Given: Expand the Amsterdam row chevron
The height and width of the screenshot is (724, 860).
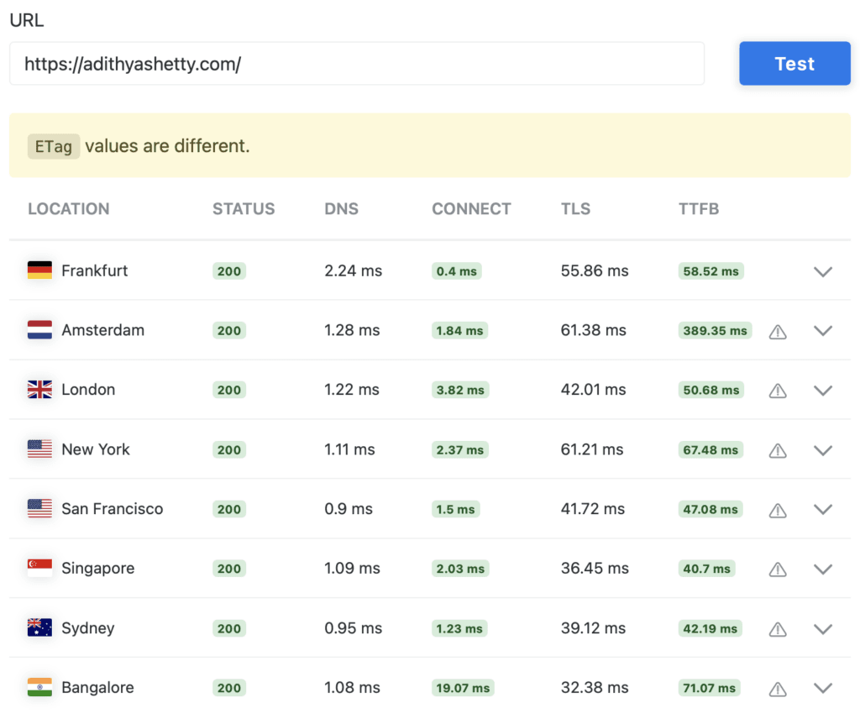Looking at the screenshot, I should 823,331.
